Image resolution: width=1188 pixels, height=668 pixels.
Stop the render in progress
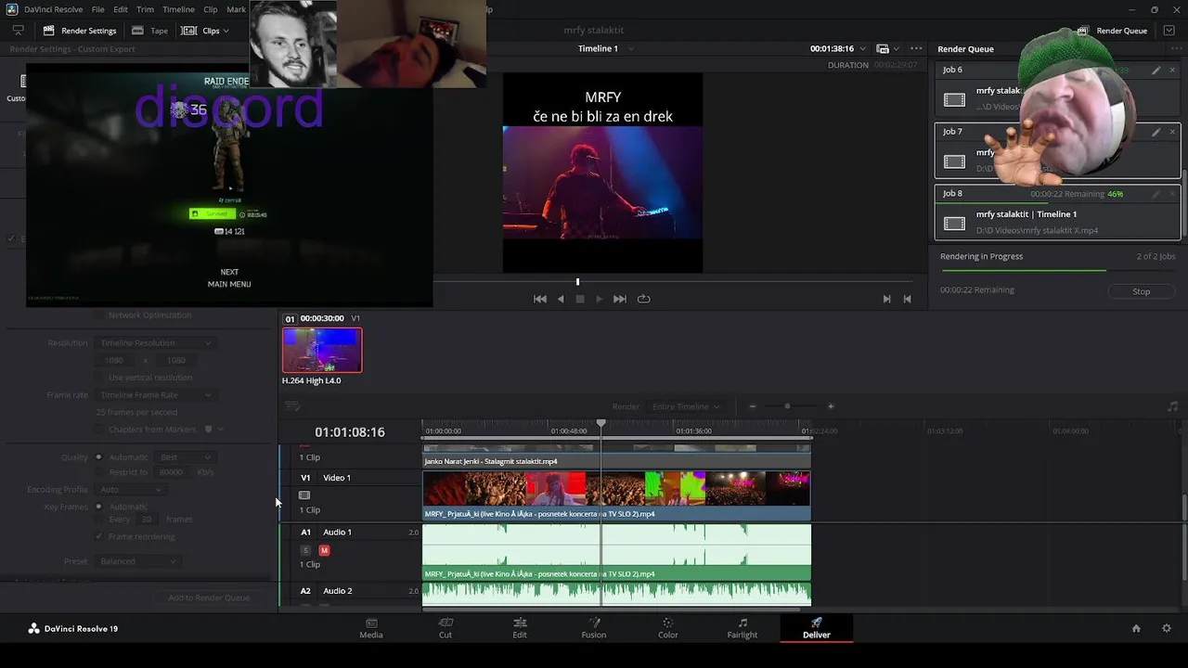coord(1141,291)
